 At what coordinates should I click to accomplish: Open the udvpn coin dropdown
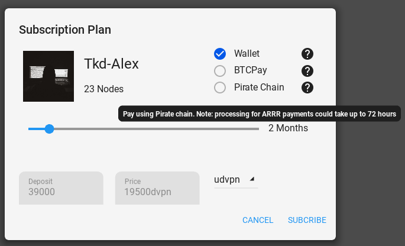click(236, 180)
